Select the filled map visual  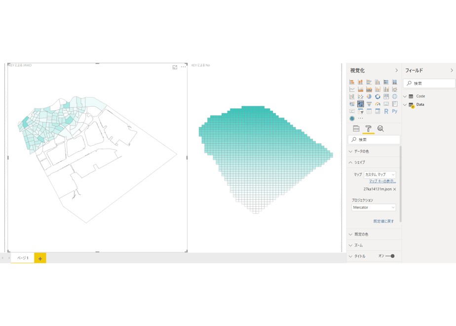coord(352,104)
